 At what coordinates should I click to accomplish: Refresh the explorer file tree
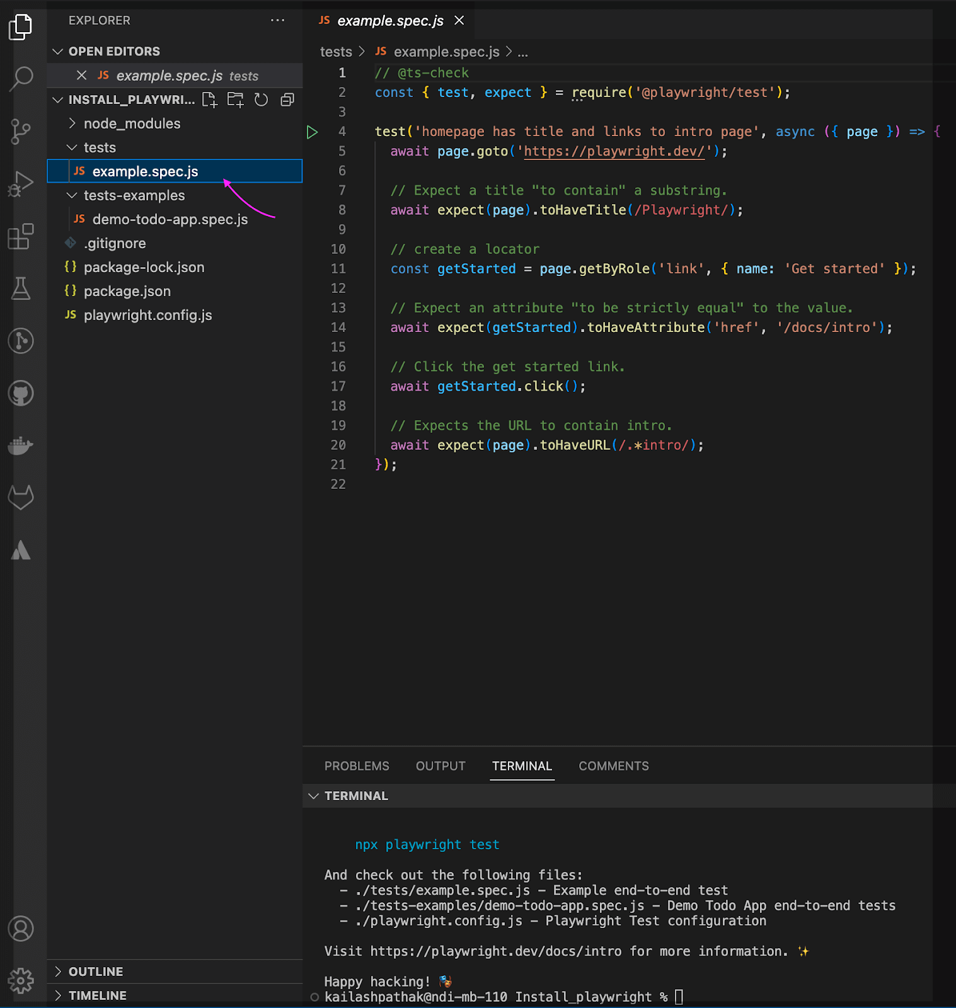261,100
